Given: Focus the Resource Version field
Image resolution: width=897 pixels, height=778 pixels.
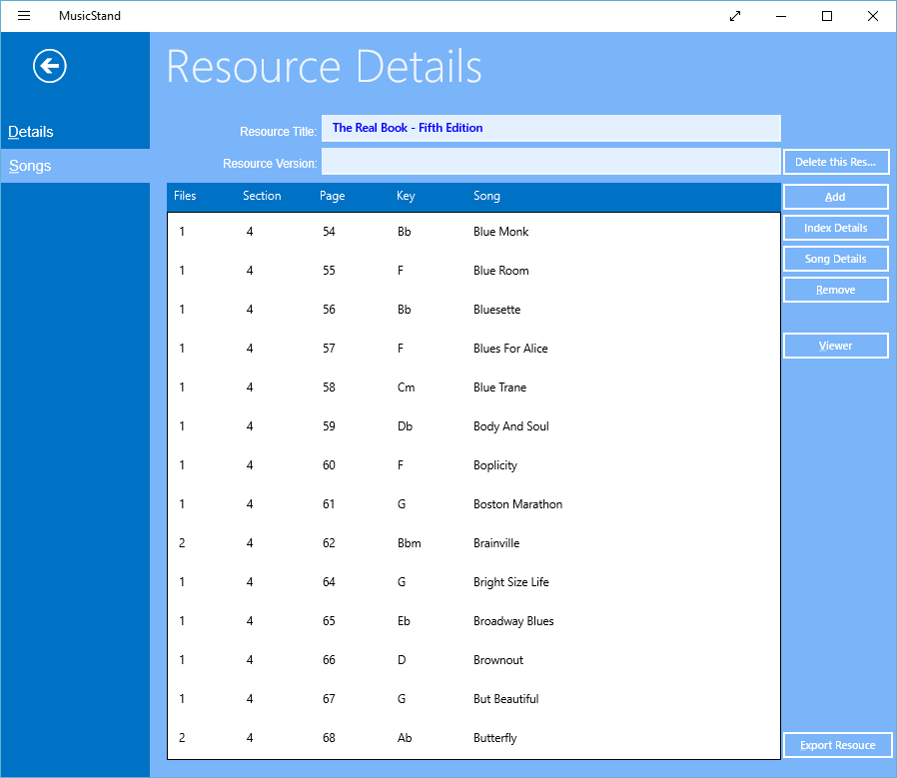Looking at the screenshot, I should click(x=551, y=162).
